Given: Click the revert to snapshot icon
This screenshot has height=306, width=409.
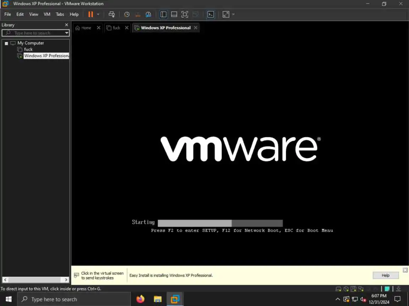Looking at the screenshot, I should [x=138, y=14].
